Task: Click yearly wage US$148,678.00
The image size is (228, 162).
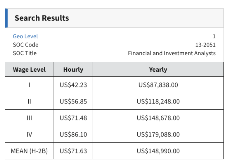Action: [x=158, y=118]
